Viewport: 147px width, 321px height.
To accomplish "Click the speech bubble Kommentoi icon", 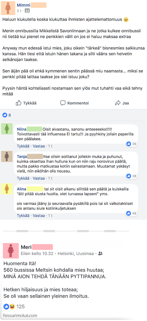I will pos(63,103).
